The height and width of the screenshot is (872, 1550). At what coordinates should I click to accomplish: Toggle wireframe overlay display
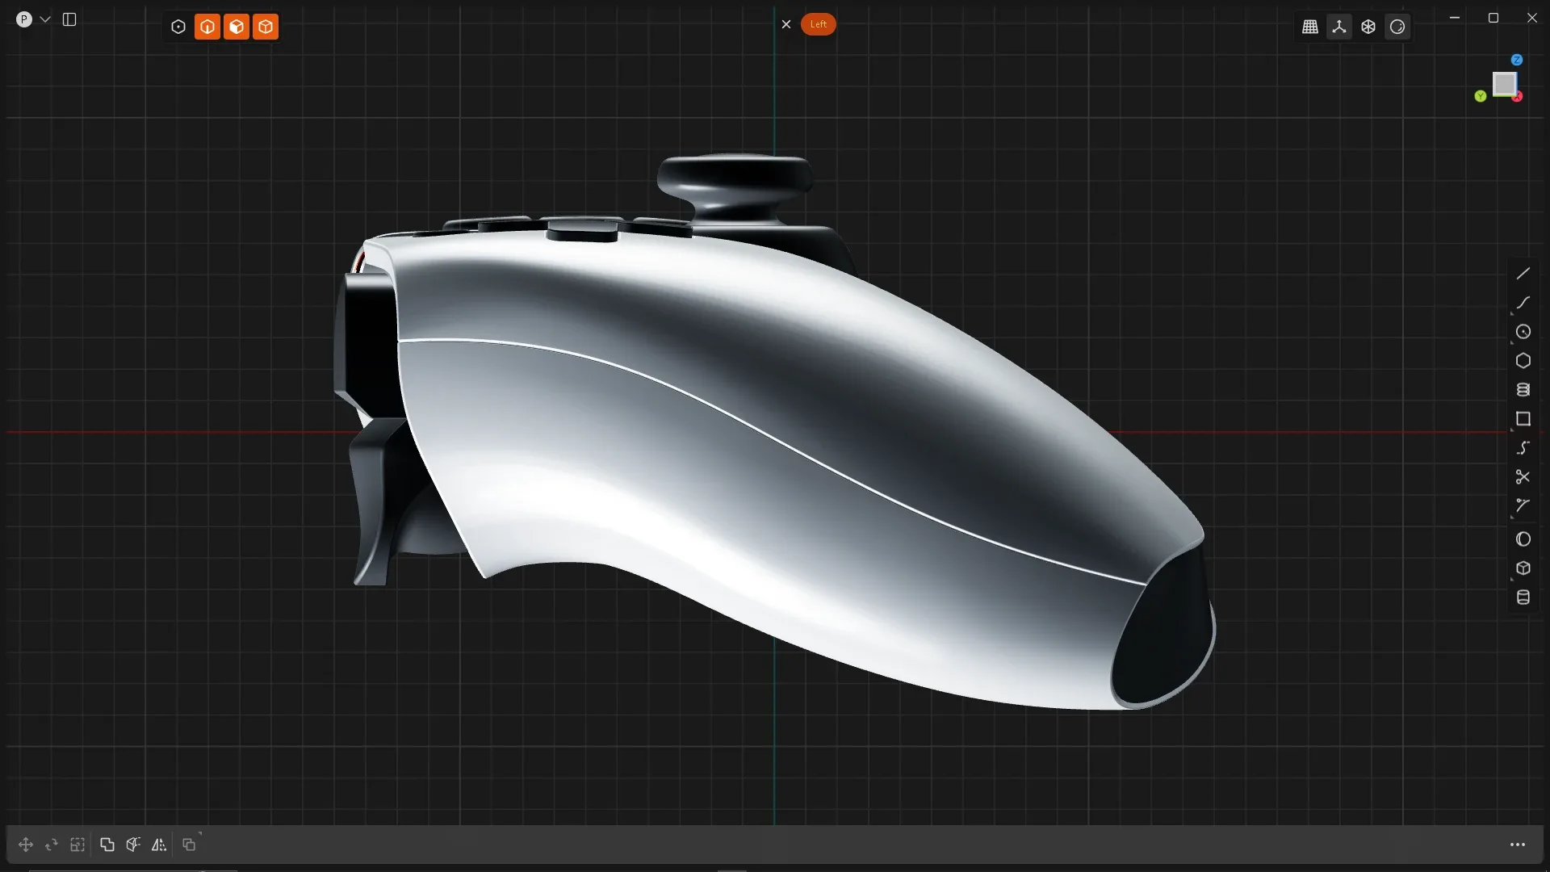(x=1368, y=27)
